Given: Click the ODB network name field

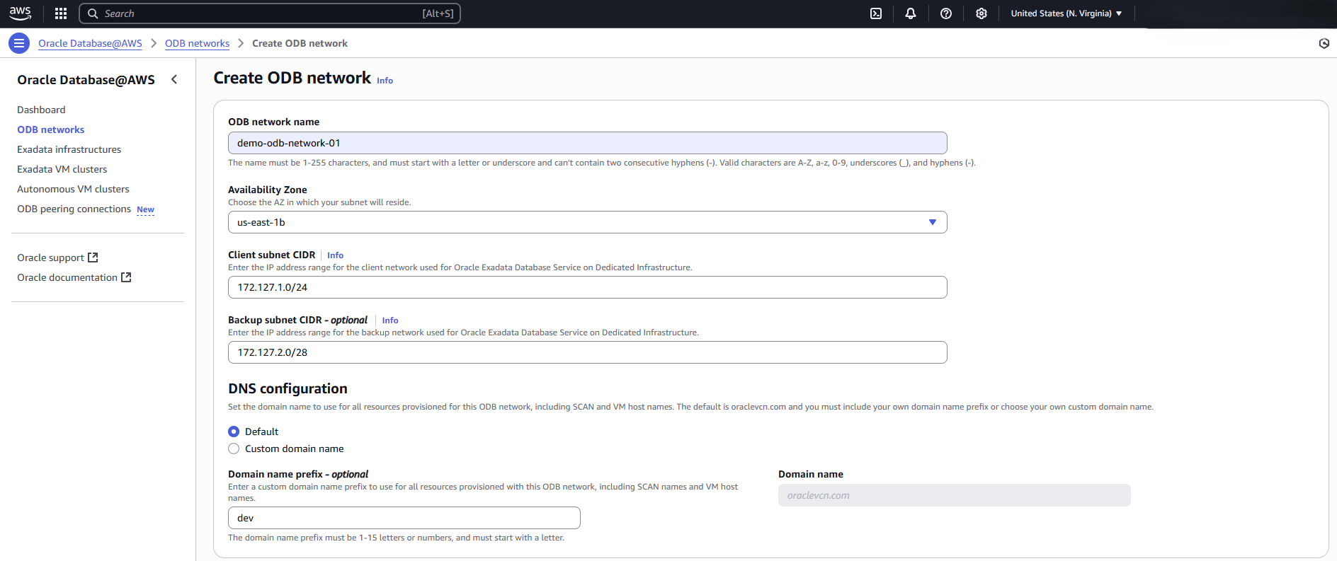Looking at the screenshot, I should coord(587,143).
